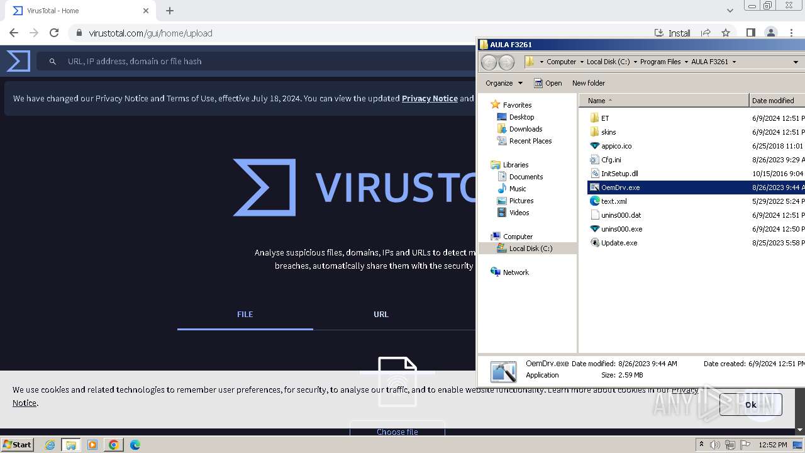This screenshot has height=453, width=805.
Task: Sort by the Date modified column header
Action: click(777, 101)
